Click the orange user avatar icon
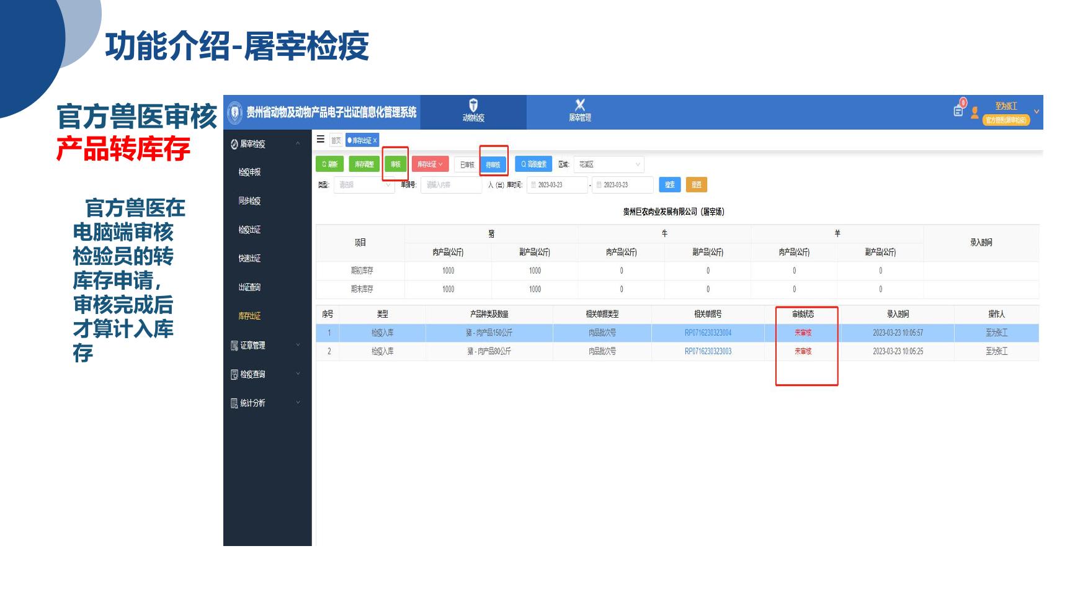1075x605 pixels. (x=975, y=112)
